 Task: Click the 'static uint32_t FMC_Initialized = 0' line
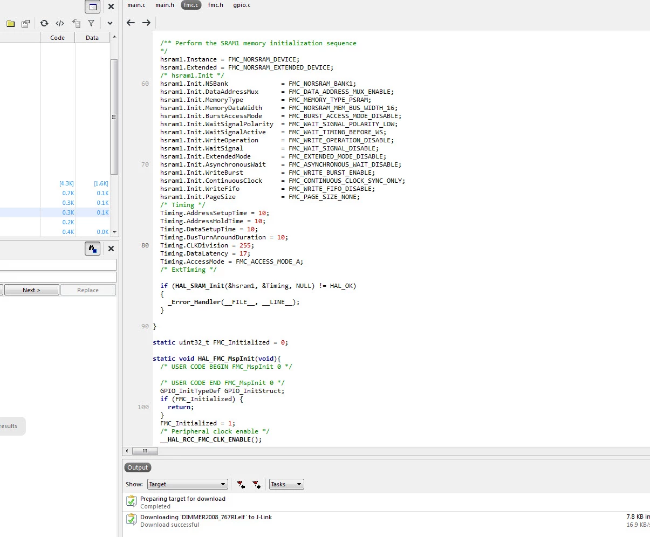tap(220, 342)
